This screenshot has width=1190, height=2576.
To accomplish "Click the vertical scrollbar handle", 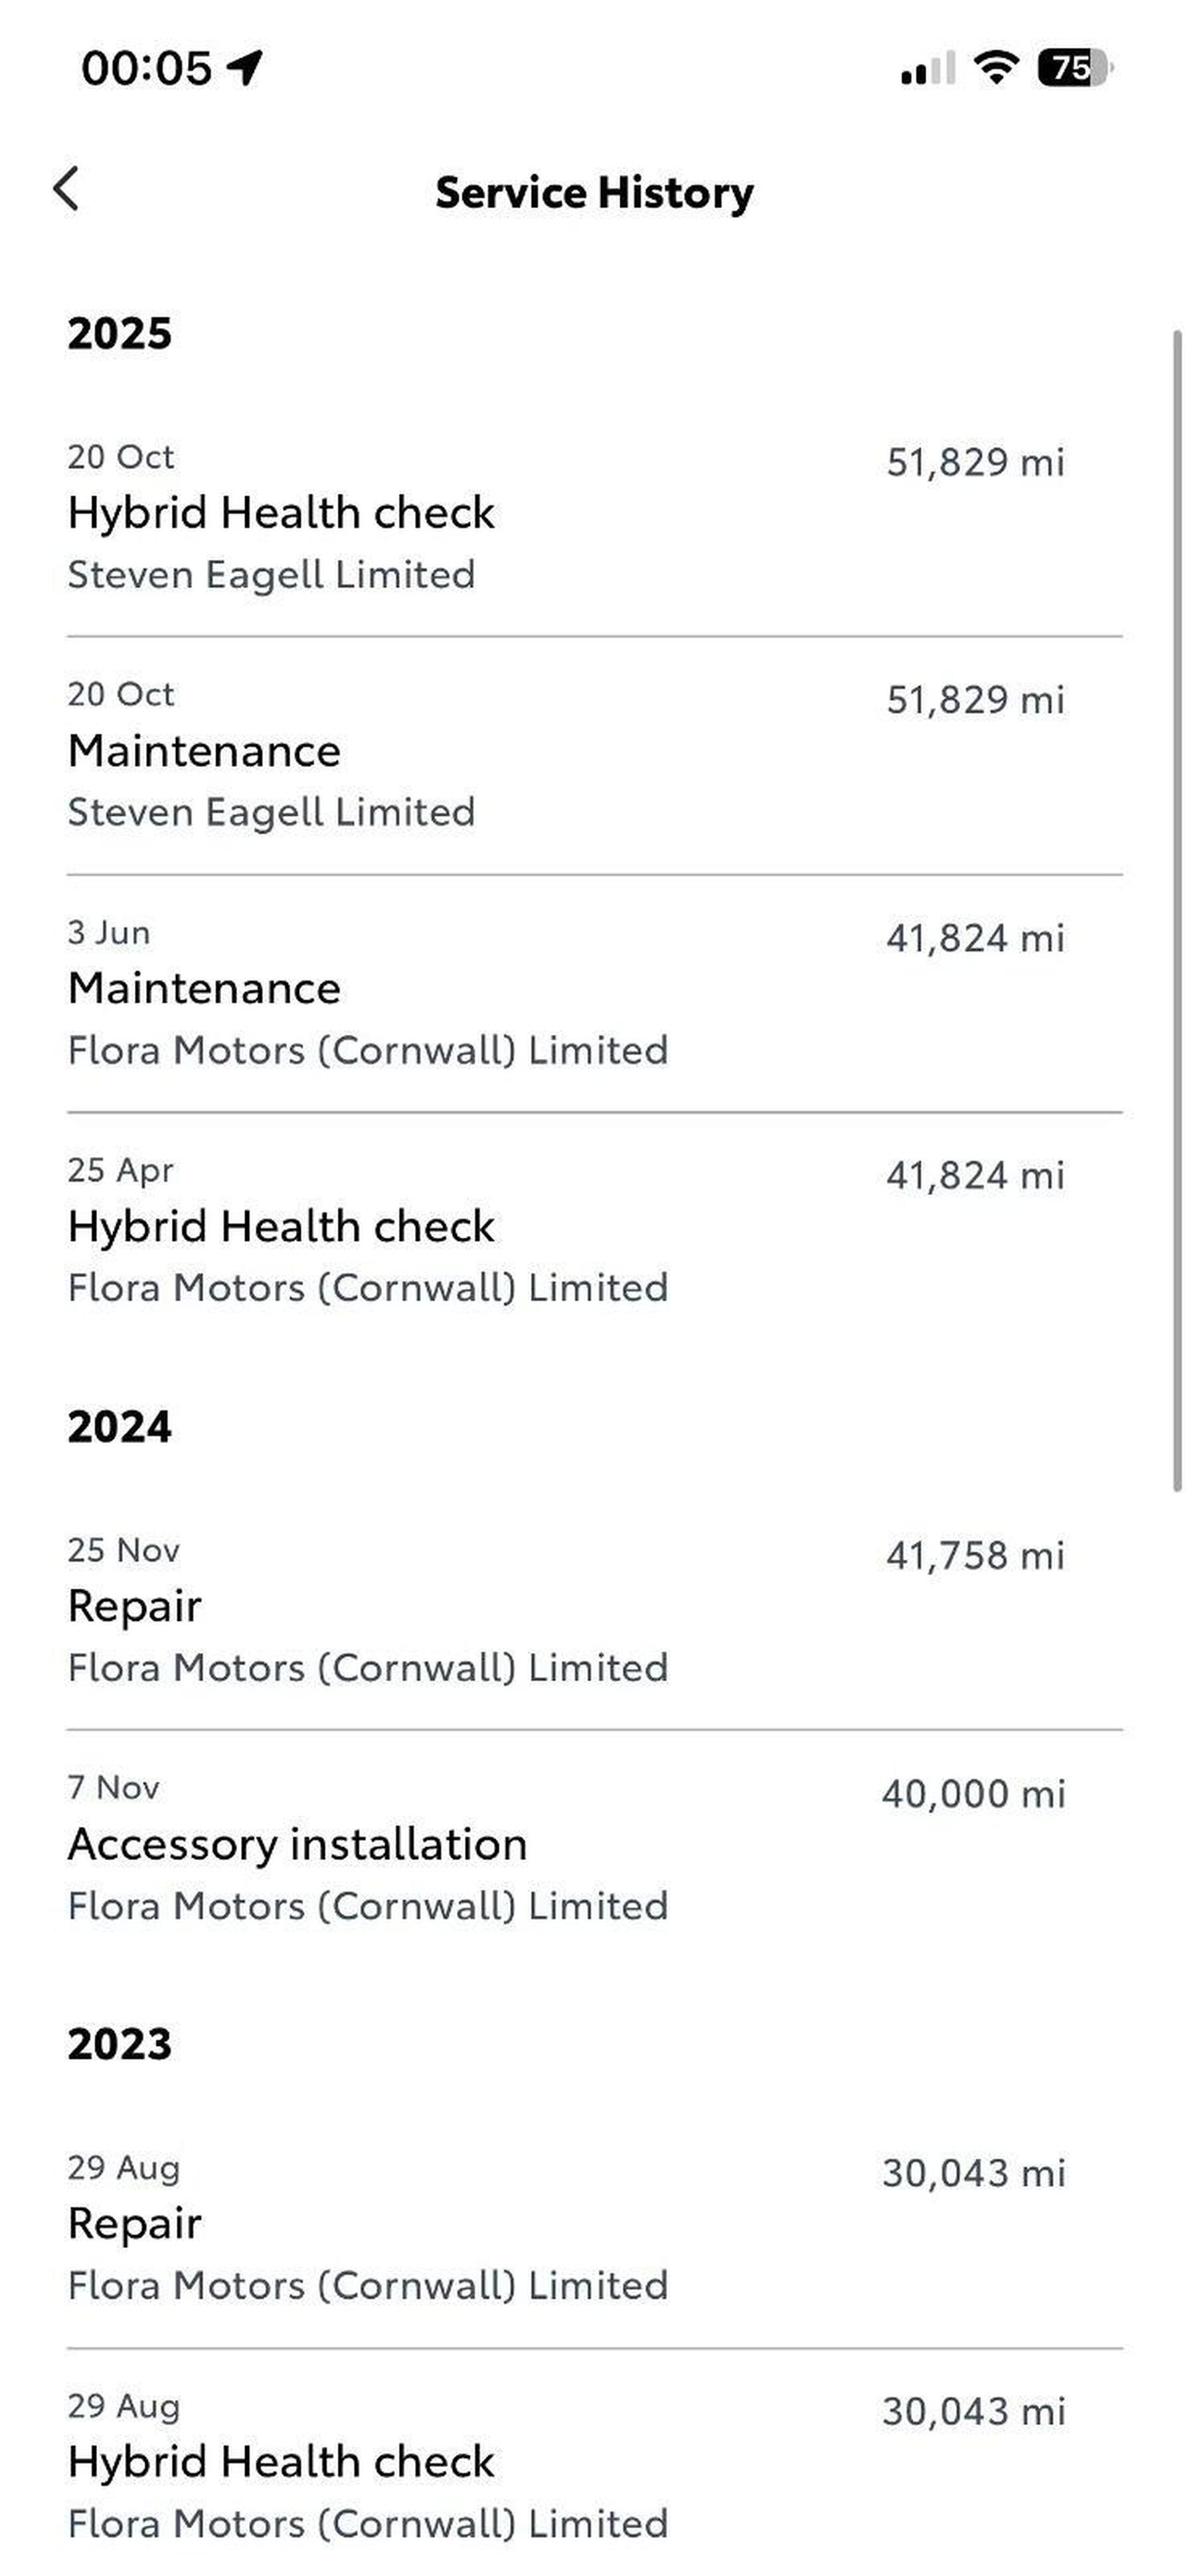I will 1177,910.
